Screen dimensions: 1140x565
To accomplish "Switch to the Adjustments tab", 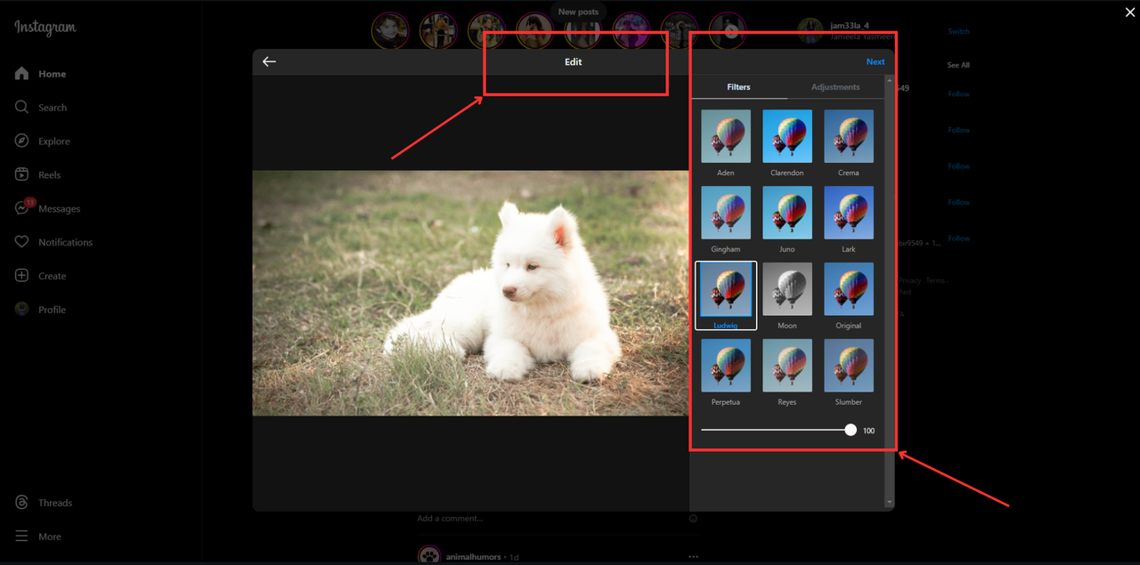I will click(835, 87).
